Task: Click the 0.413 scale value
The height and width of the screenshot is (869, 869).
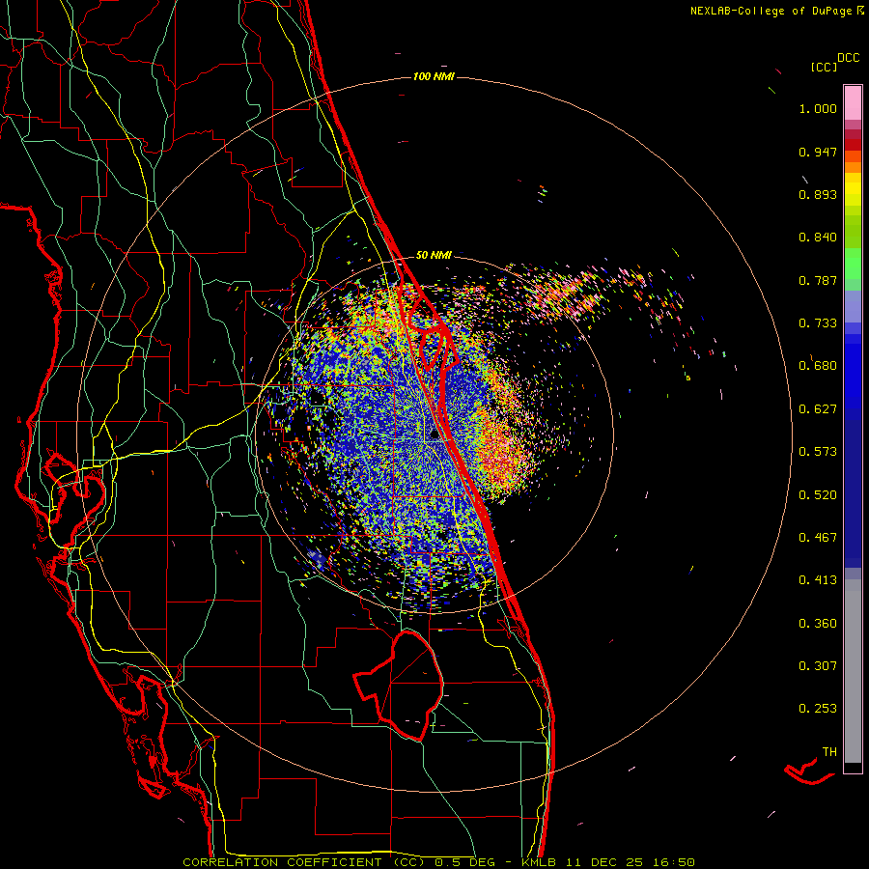Action: [818, 580]
